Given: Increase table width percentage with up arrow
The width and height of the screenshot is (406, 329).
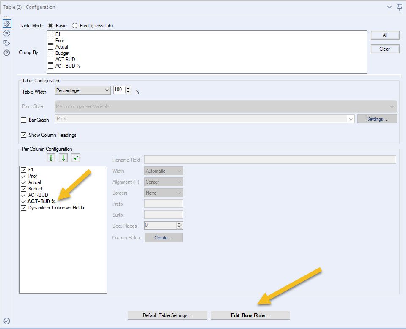Looking at the screenshot, I should pos(128,88).
